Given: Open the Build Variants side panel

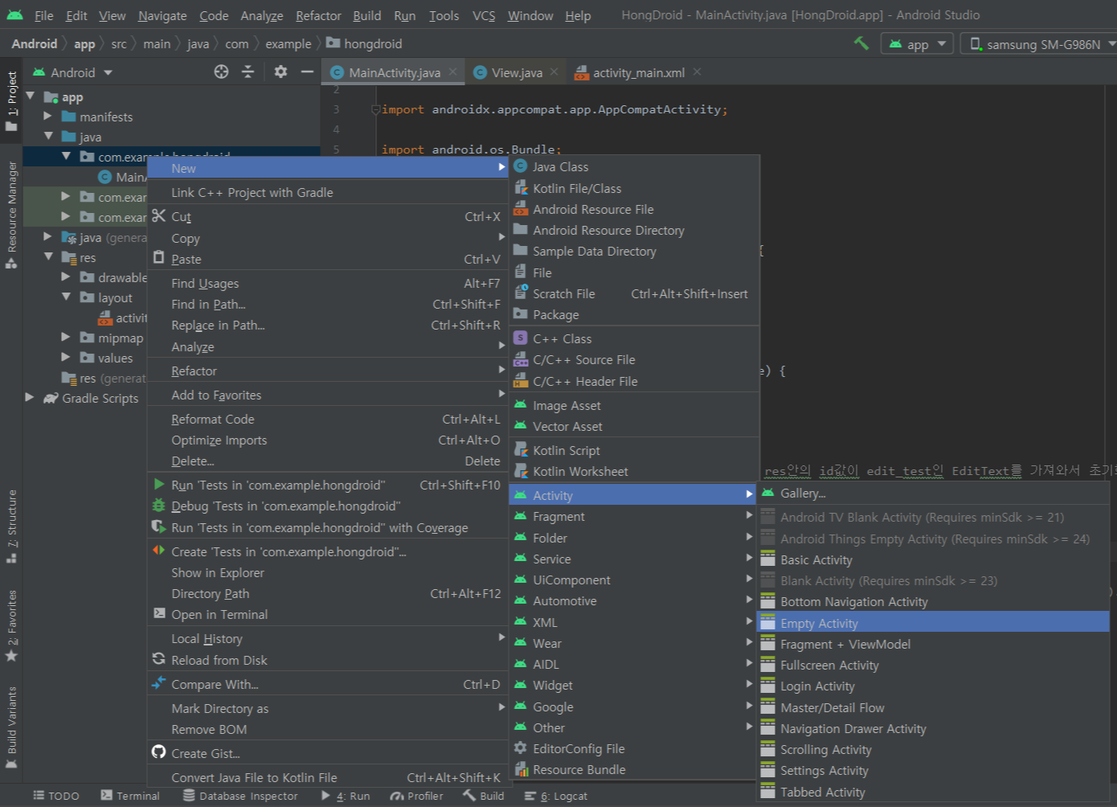Looking at the screenshot, I should (x=11, y=727).
